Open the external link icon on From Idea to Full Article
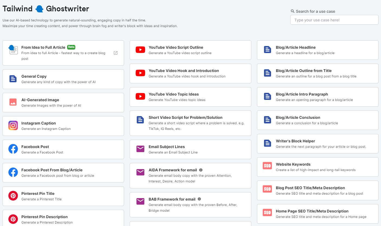The height and width of the screenshot is (226, 381). point(116,53)
